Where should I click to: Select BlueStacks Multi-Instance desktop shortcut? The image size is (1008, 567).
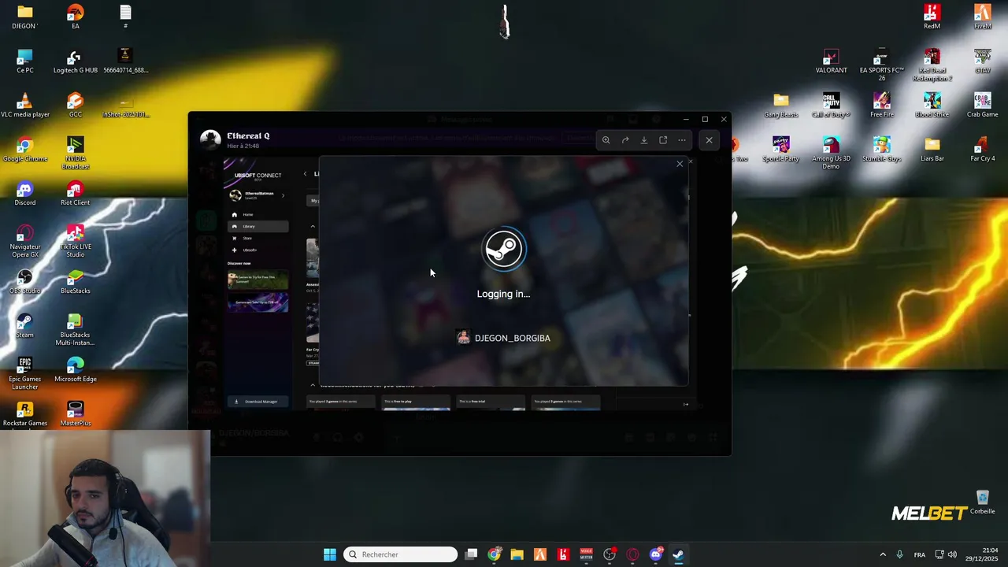(x=76, y=329)
